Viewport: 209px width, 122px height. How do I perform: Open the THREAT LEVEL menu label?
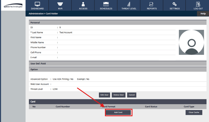tap(129, 8)
